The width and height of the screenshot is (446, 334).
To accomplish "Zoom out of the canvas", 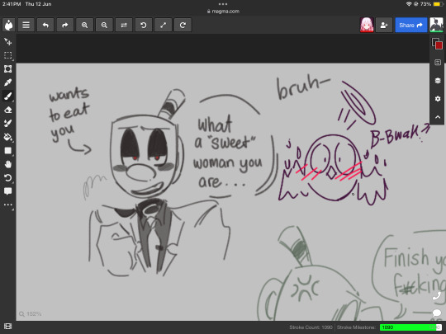I will [104, 25].
